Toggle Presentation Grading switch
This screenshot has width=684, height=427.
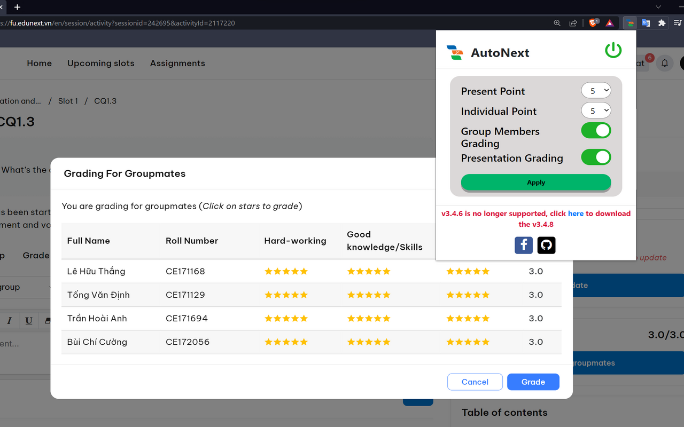click(x=596, y=157)
